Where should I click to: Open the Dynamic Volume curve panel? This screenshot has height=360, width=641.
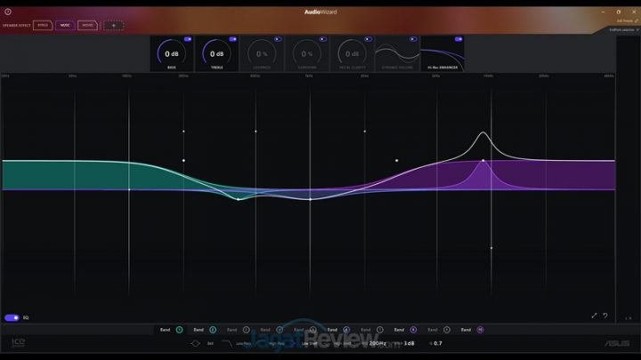tap(397, 54)
